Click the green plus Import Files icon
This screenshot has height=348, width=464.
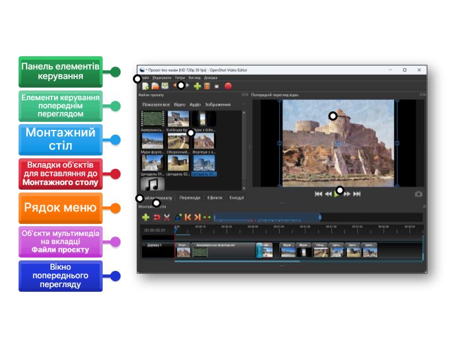tap(197, 86)
